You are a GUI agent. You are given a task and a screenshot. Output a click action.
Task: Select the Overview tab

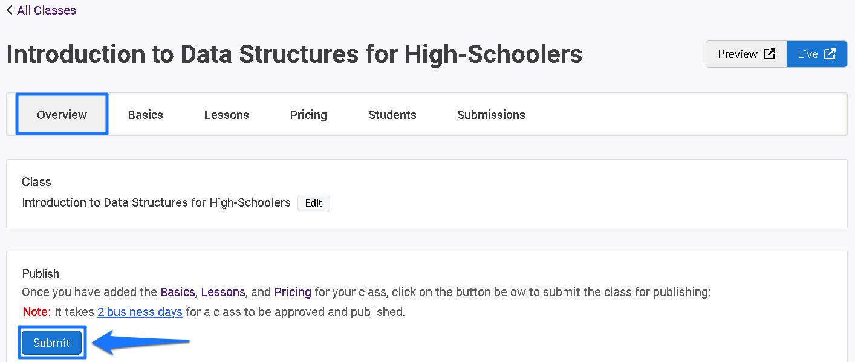(62, 114)
